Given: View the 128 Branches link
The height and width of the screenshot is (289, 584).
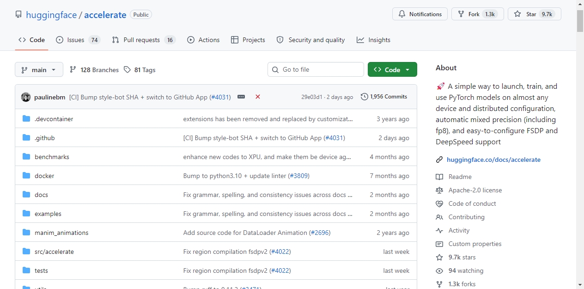Looking at the screenshot, I should [94, 70].
